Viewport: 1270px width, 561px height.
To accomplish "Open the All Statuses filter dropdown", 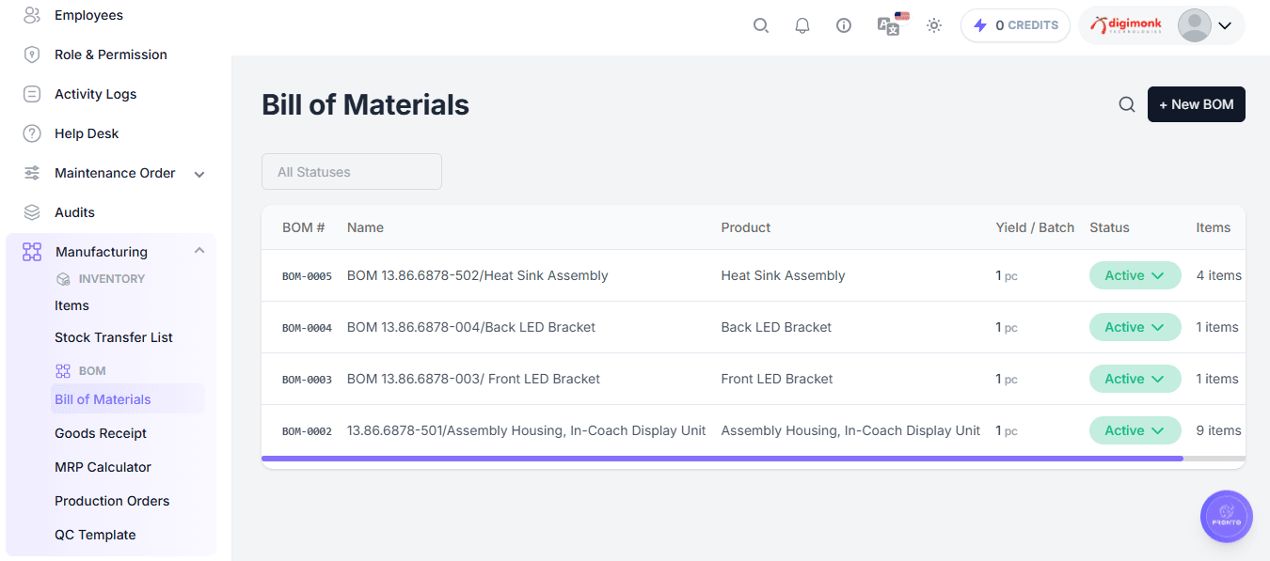I will pyautogui.click(x=352, y=172).
